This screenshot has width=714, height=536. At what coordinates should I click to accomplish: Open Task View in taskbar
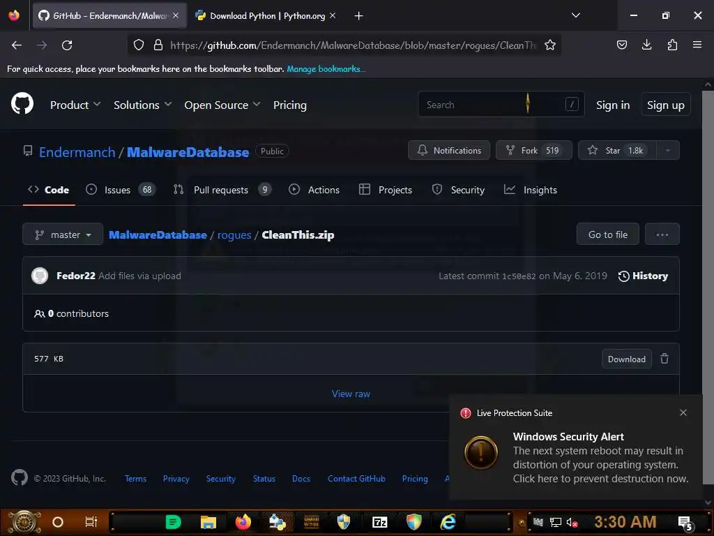(91, 522)
